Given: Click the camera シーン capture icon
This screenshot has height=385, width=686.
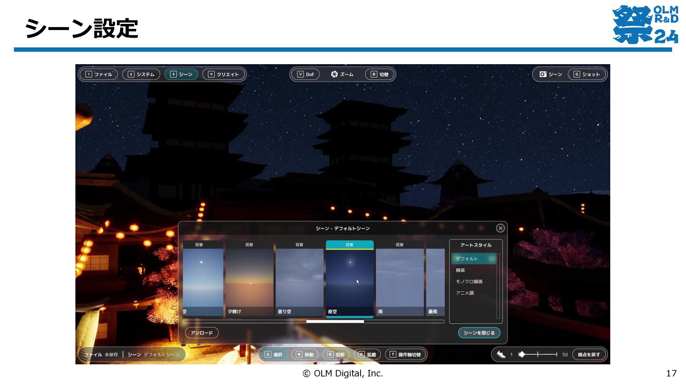Looking at the screenshot, I should click(543, 74).
